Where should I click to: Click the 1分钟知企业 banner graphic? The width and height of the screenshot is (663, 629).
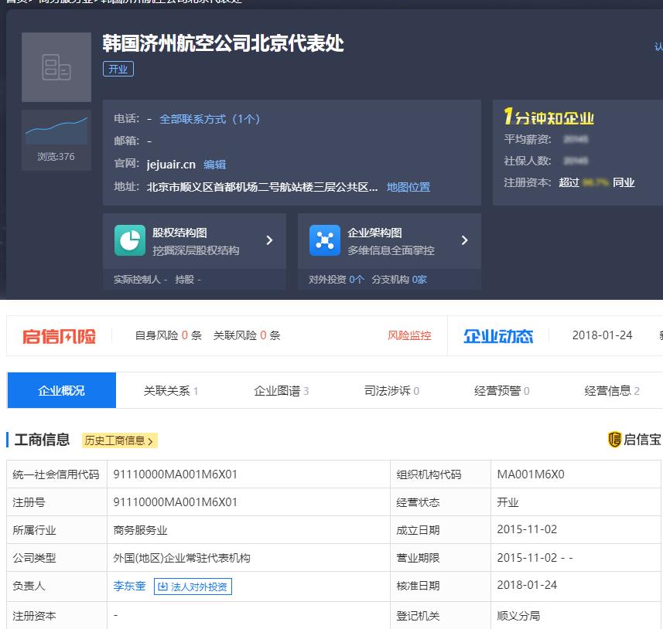click(551, 117)
